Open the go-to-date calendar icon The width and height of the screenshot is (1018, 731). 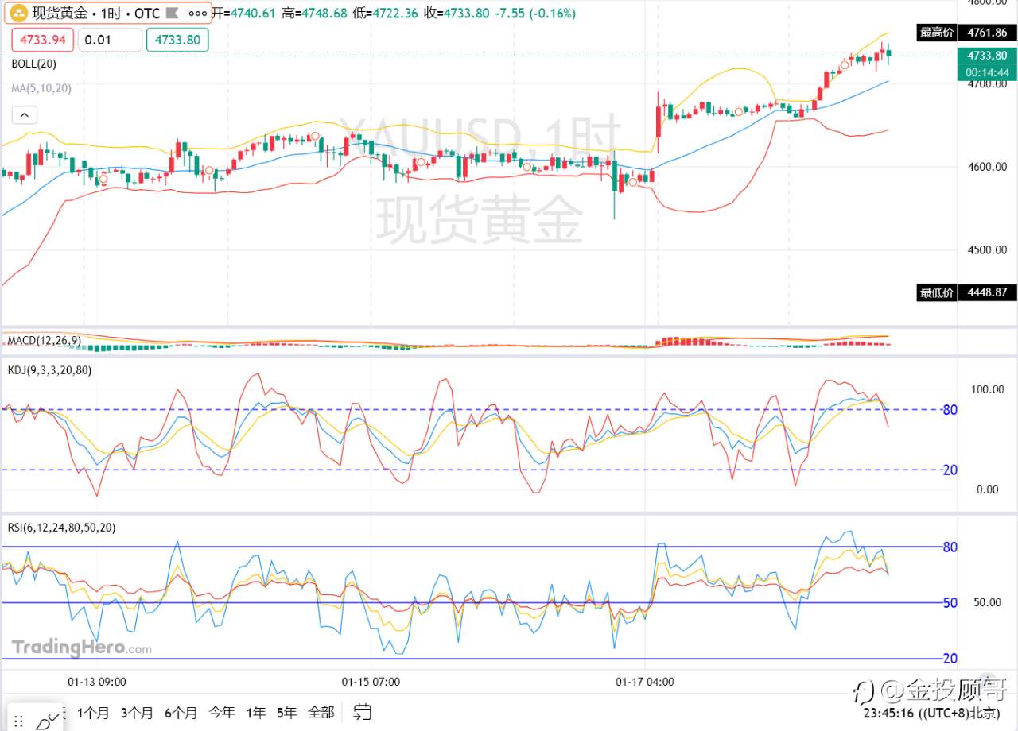363,711
